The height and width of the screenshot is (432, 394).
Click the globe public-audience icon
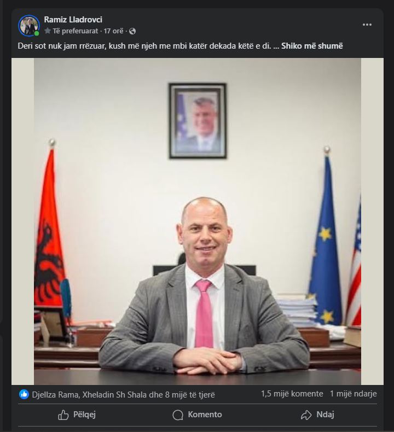tap(132, 31)
